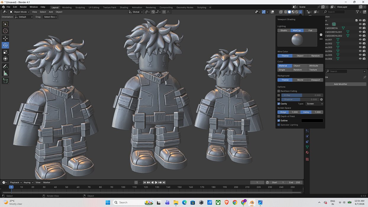Screen dimensions: 368x207
Task: Open shadow settings gear icon
Action: 322,99
